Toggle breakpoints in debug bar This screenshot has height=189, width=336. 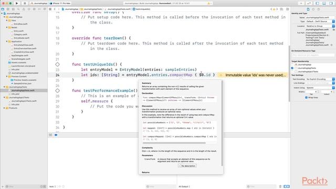pos(56,135)
